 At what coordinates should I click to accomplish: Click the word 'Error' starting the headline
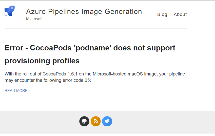click(14, 48)
